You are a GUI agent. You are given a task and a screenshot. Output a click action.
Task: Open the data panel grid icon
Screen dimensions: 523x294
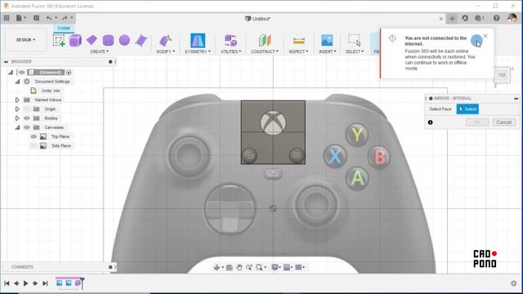[7, 18]
